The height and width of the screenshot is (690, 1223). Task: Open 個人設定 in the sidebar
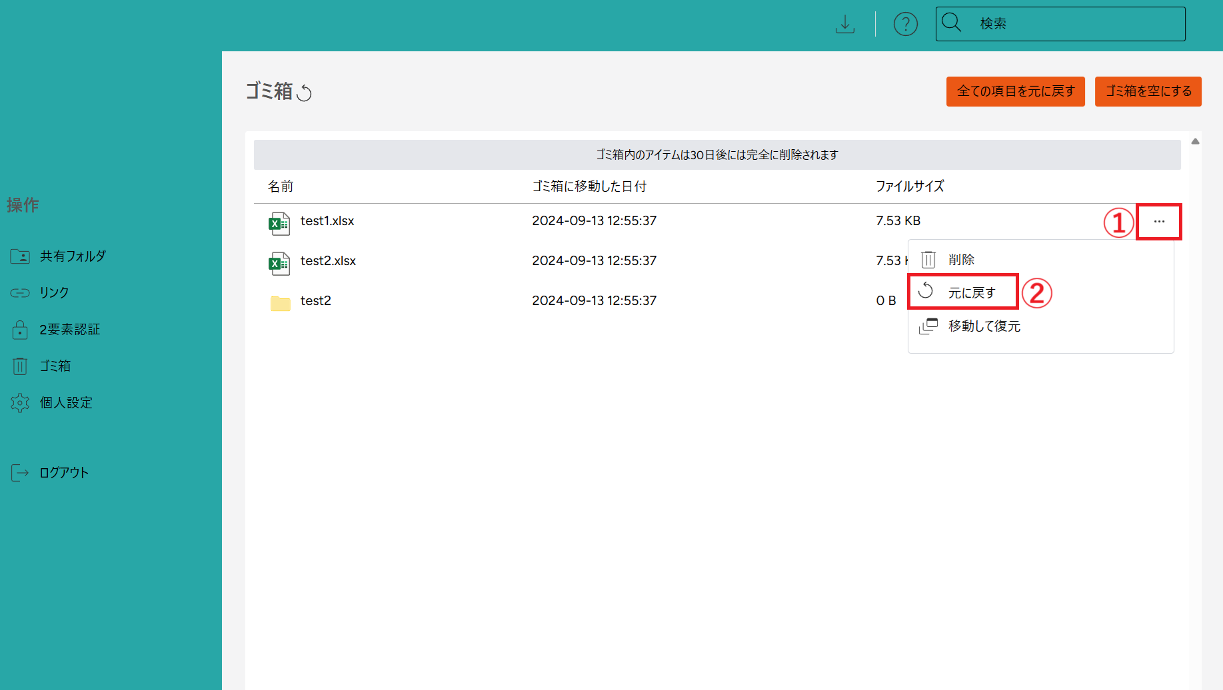[66, 403]
